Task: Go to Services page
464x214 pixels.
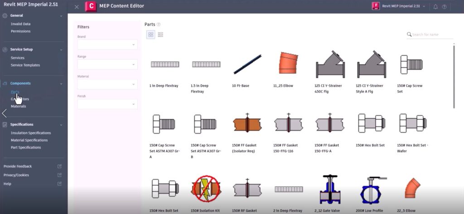Action: [x=18, y=58]
